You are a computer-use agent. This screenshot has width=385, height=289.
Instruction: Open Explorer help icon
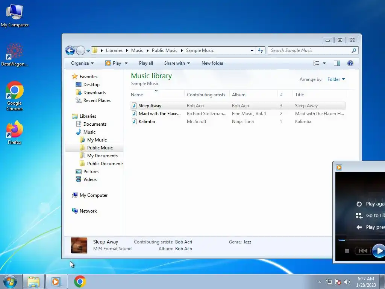pos(350,63)
